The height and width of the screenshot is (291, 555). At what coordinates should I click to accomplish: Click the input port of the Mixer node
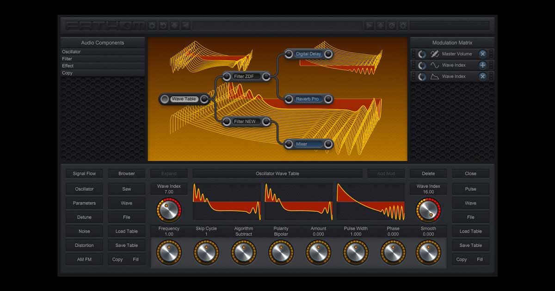pos(289,144)
